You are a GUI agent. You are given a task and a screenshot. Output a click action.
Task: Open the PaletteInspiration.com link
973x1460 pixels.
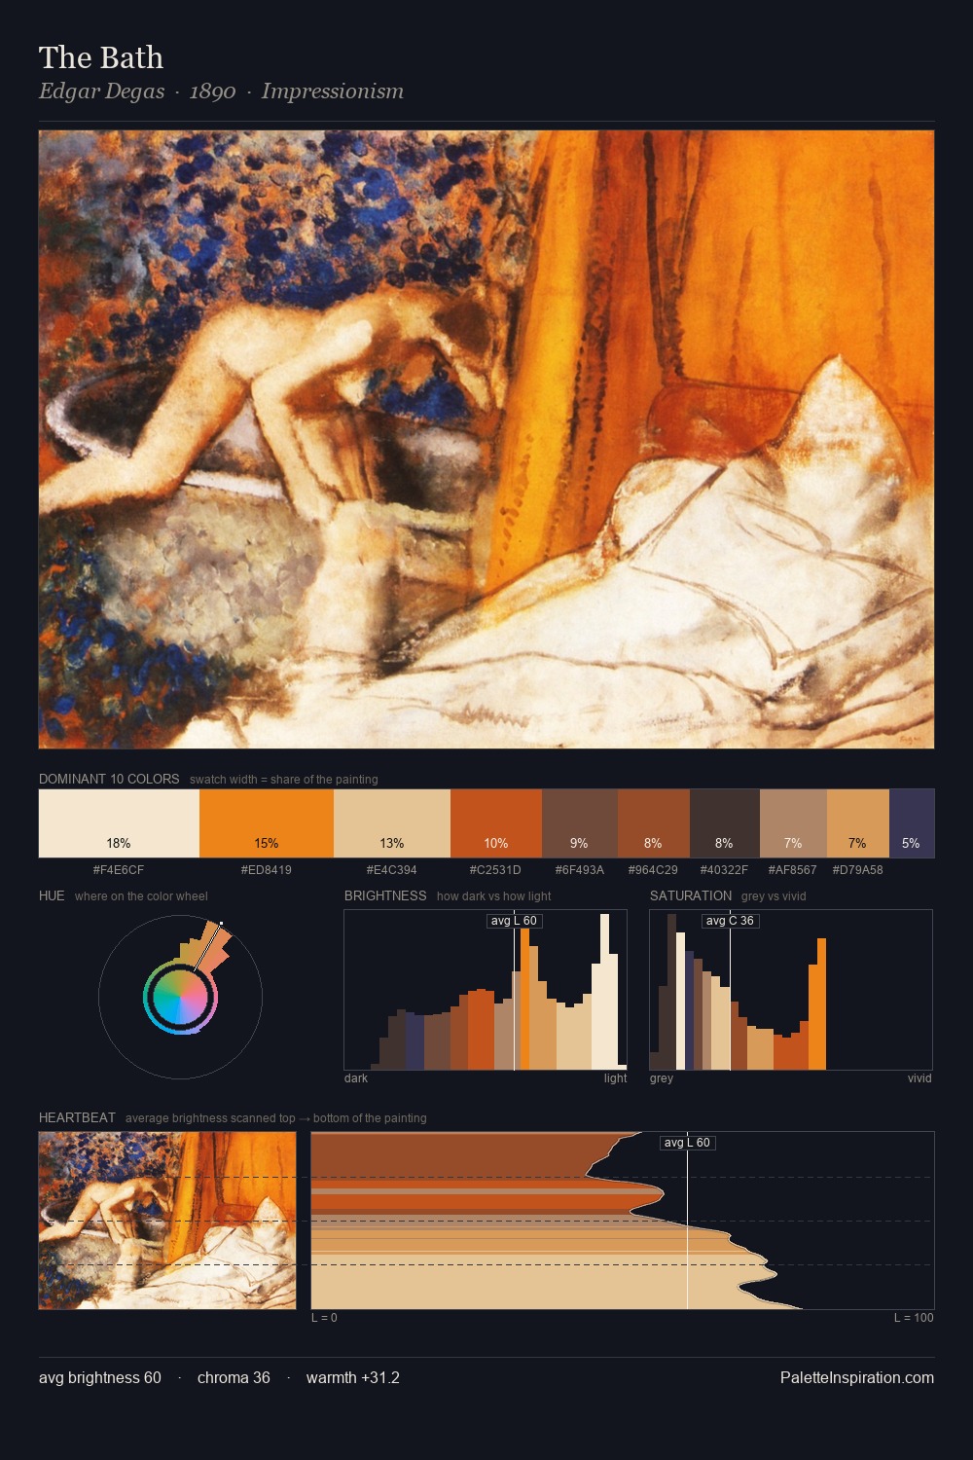[857, 1378]
